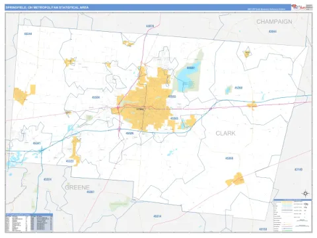Image resolution: width=317 pixels, height=238 pixels.
Task: Click the pink highway interchange marker west of Springfield
Action: click(118, 108)
